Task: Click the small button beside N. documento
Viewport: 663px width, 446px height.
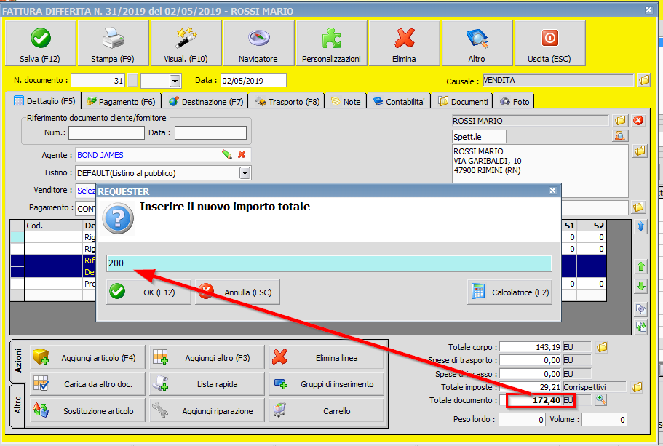Action: [132, 80]
